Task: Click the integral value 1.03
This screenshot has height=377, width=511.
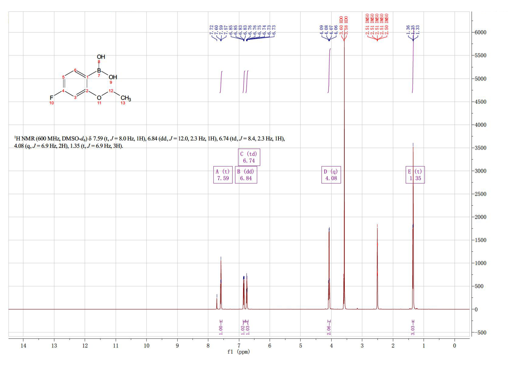Action: coord(248,330)
